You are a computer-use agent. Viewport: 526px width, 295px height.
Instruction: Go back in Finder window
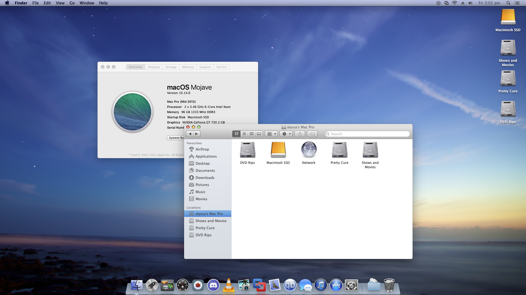click(x=190, y=134)
